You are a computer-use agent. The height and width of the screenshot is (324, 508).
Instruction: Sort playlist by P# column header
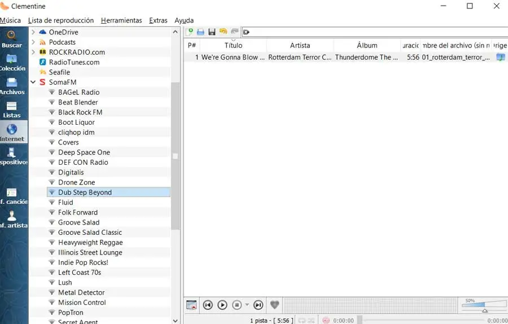(x=192, y=45)
